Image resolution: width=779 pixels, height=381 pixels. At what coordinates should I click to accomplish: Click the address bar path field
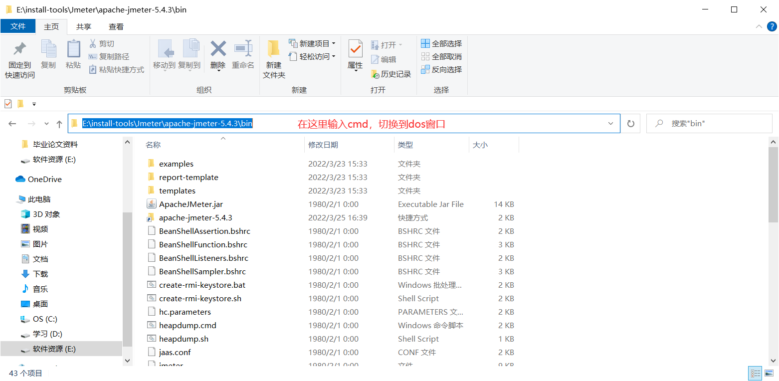344,124
